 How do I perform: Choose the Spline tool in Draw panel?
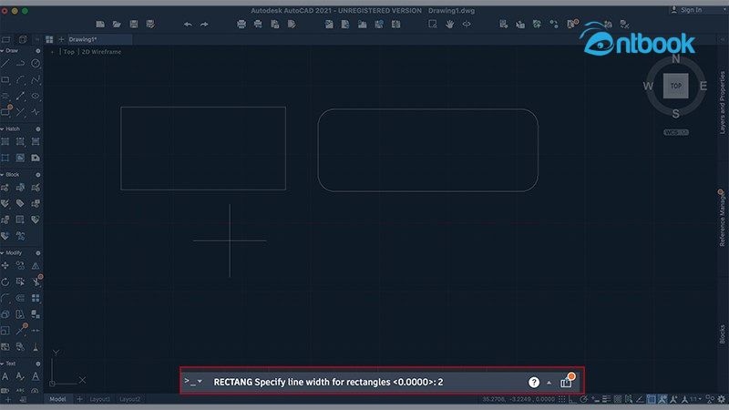36,79
